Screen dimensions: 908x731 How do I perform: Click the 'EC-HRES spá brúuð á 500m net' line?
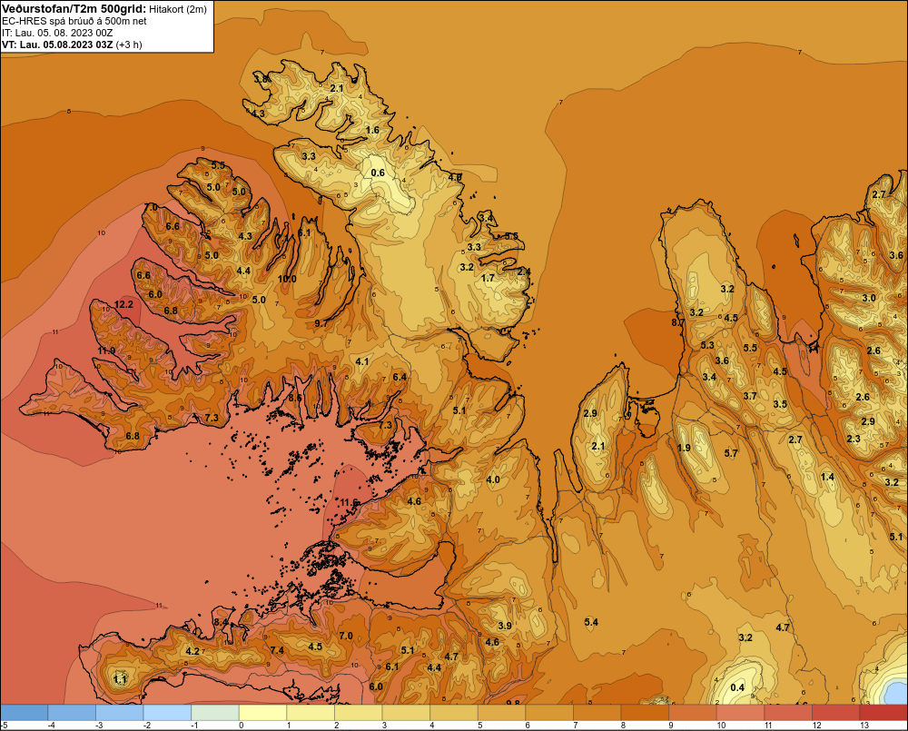click(74, 21)
